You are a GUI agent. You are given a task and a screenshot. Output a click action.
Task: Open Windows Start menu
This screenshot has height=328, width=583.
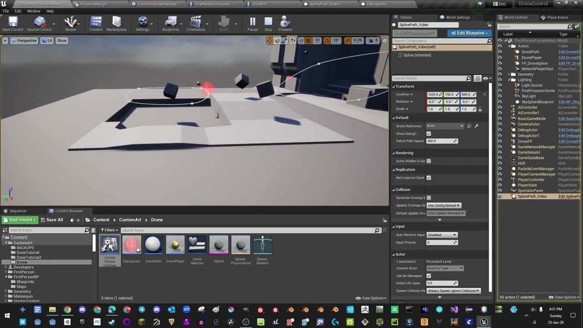click(x=7, y=315)
